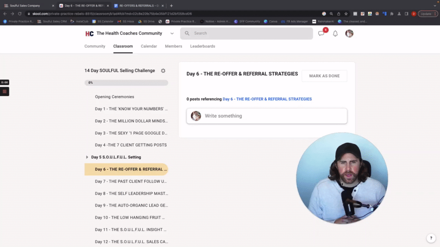Switch to the Calendar tab
This screenshot has height=247, width=440.
coord(149,46)
